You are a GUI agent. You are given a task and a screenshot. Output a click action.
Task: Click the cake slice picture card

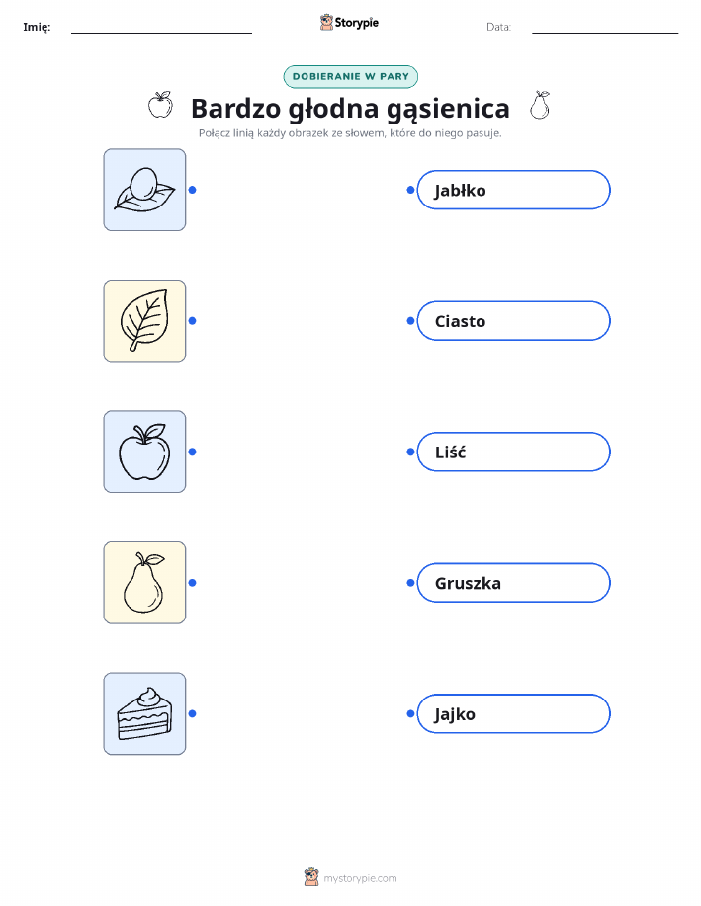(144, 713)
